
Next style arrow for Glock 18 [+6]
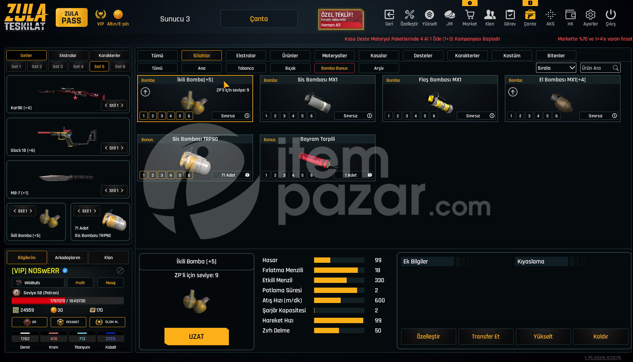coord(122,148)
